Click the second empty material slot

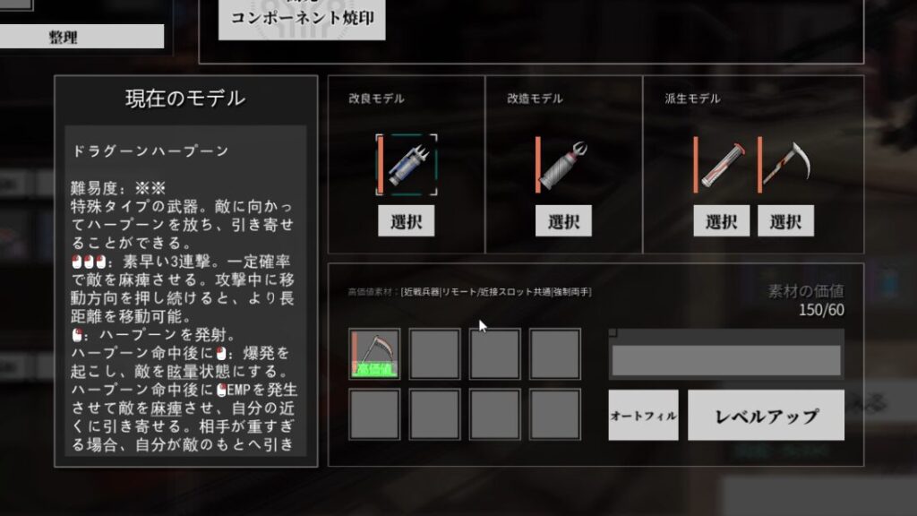(434, 354)
